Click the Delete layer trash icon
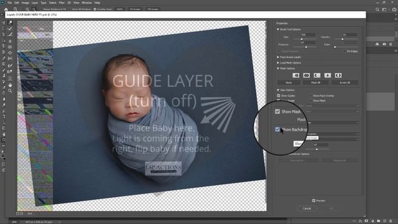The image size is (398, 224). 391,221
